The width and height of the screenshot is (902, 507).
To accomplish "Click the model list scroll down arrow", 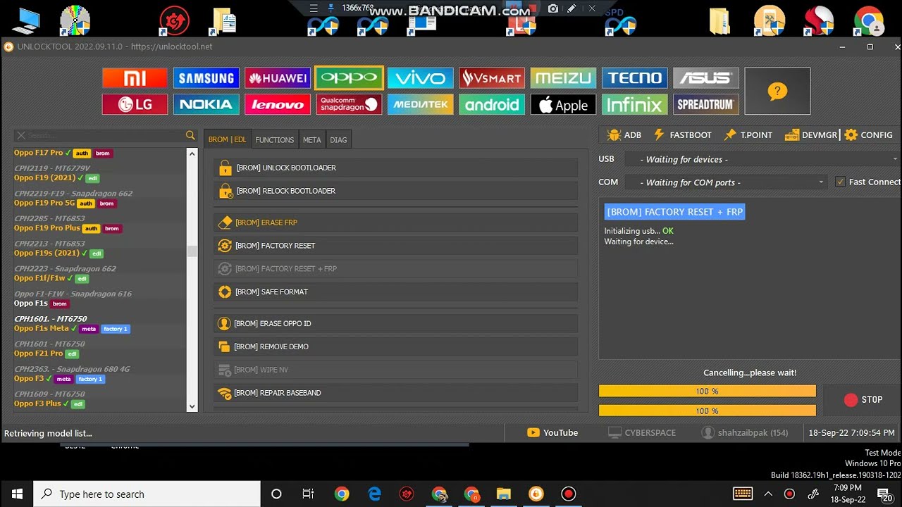I will click(192, 406).
